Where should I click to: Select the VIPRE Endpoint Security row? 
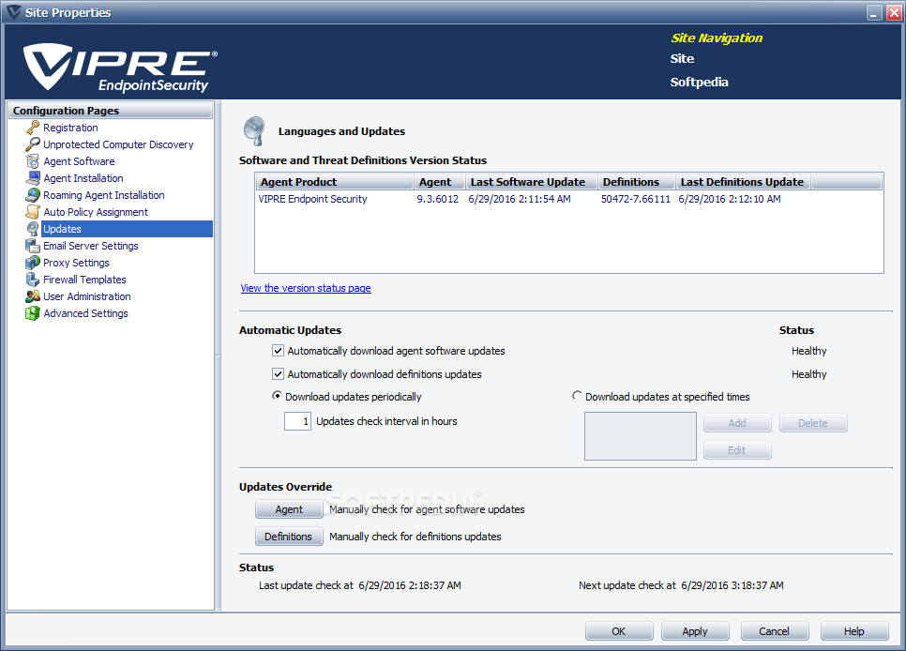pyautogui.click(x=569, y=199)
